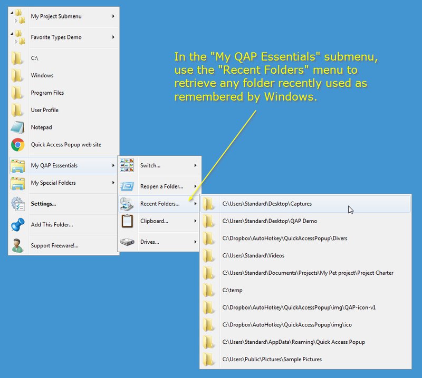
Task: Open C:\Users\Standard\Videos folder
Action: (305, 255)
